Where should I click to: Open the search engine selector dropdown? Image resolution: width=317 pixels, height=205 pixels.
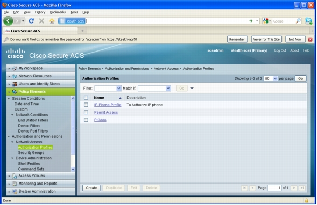pyautogui.click(x=270, y=21)
